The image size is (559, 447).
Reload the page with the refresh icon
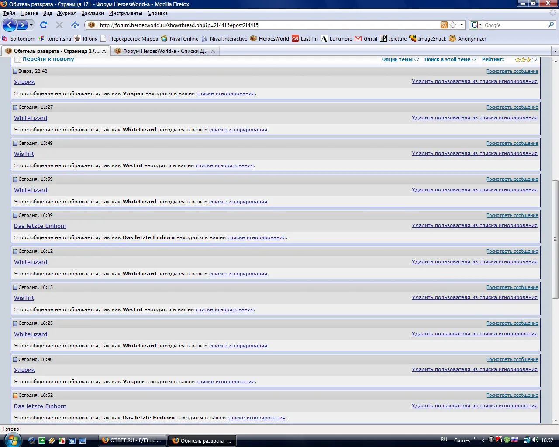44,25
